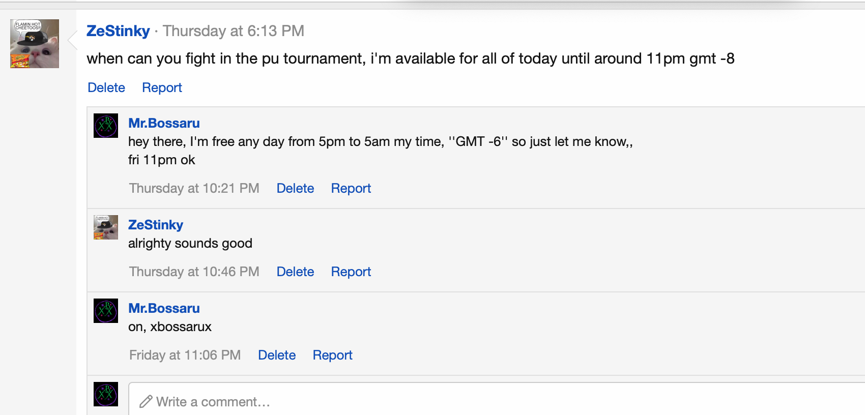Report the Thursday 10:21 PM comment
This screenshot has width=865, height=415.
(x=351, y=188)
